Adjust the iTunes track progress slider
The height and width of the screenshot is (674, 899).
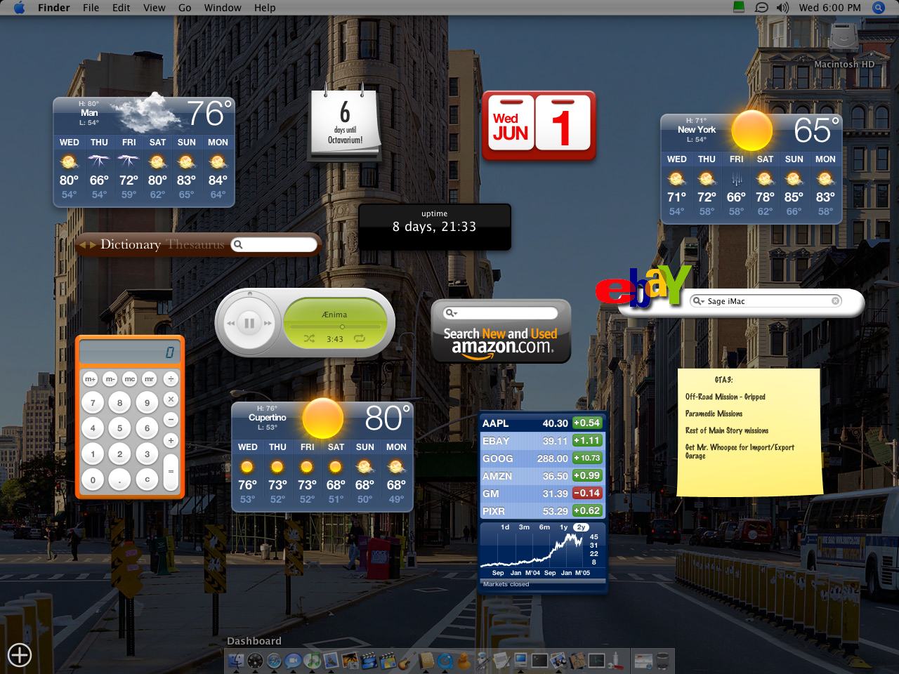(335, 326)
